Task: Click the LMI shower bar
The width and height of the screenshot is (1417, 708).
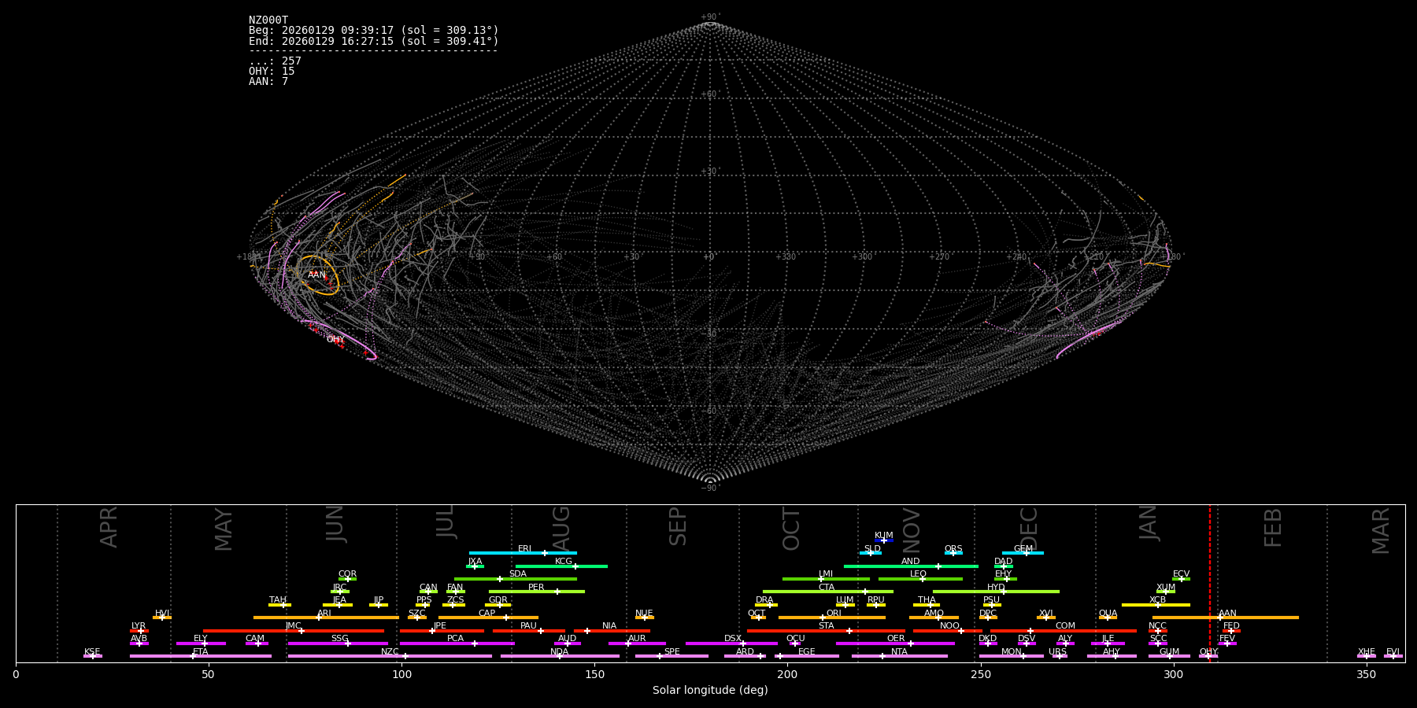Action: coord(826,579)
